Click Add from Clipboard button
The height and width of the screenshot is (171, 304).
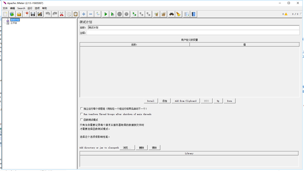pyautogui.click(x=185, y=101)
